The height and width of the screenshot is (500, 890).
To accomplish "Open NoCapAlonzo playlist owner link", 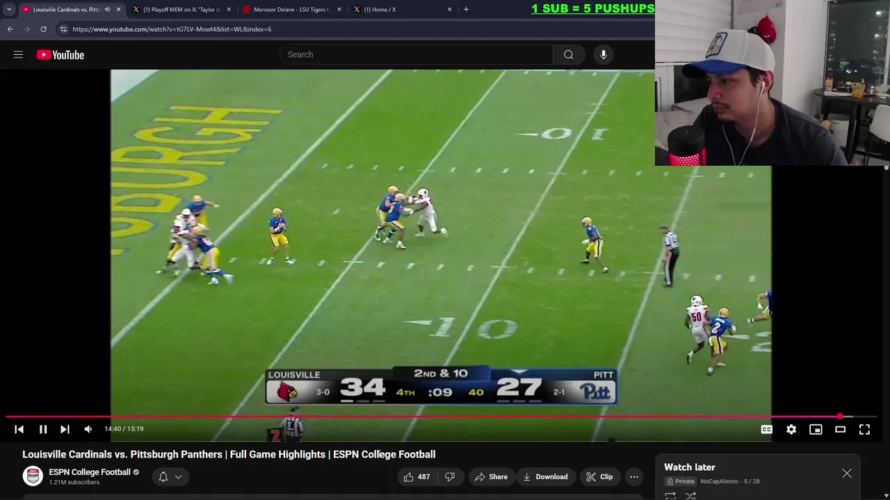I will tap(719, 481).
